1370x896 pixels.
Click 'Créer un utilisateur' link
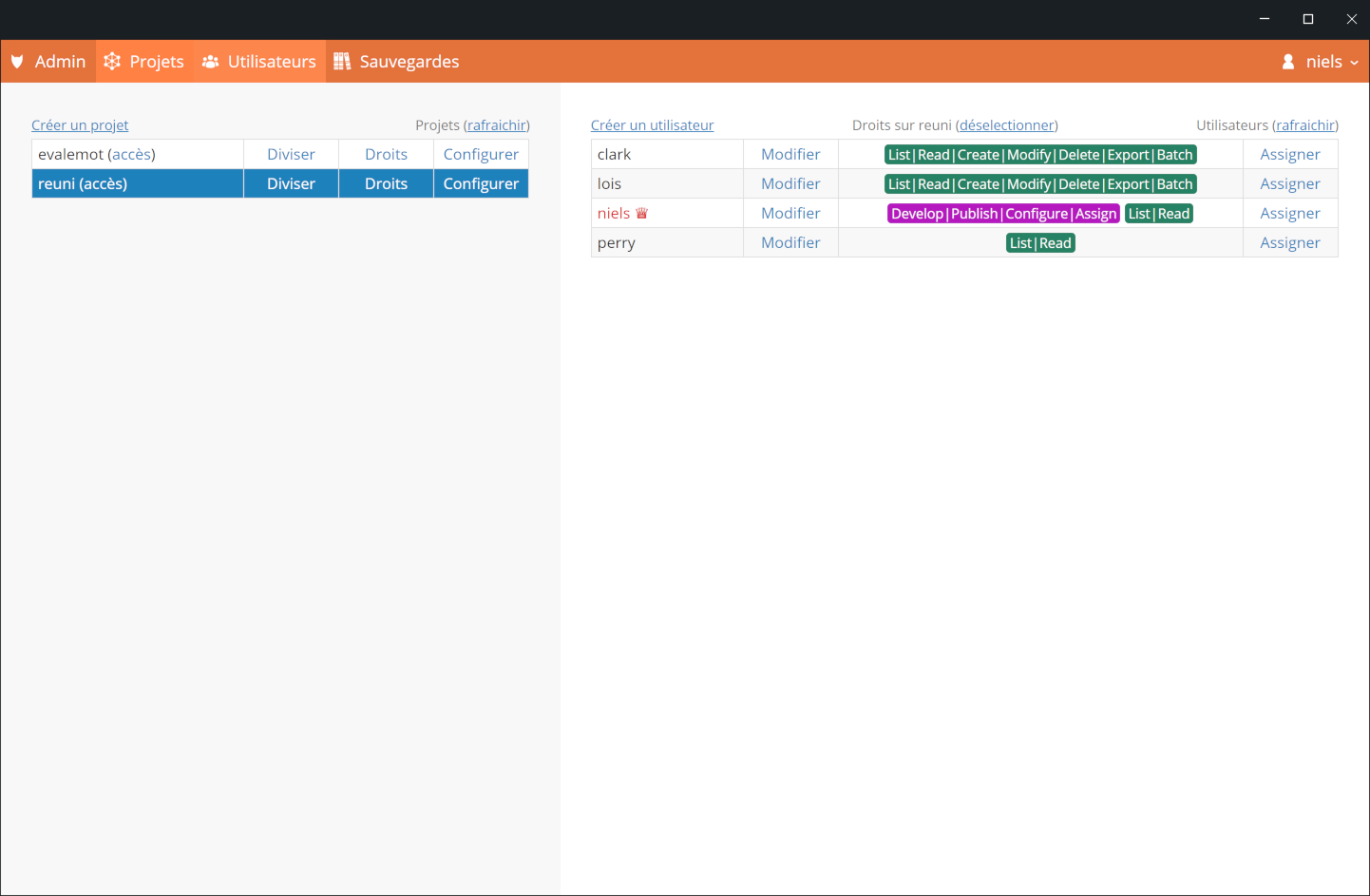pos(652,125)
